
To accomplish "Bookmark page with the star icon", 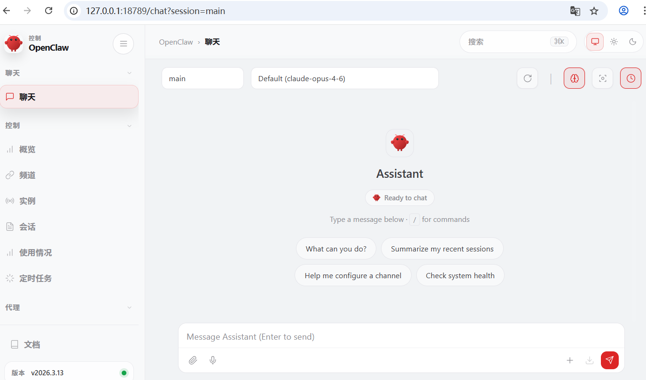I will tap(594, 11).
